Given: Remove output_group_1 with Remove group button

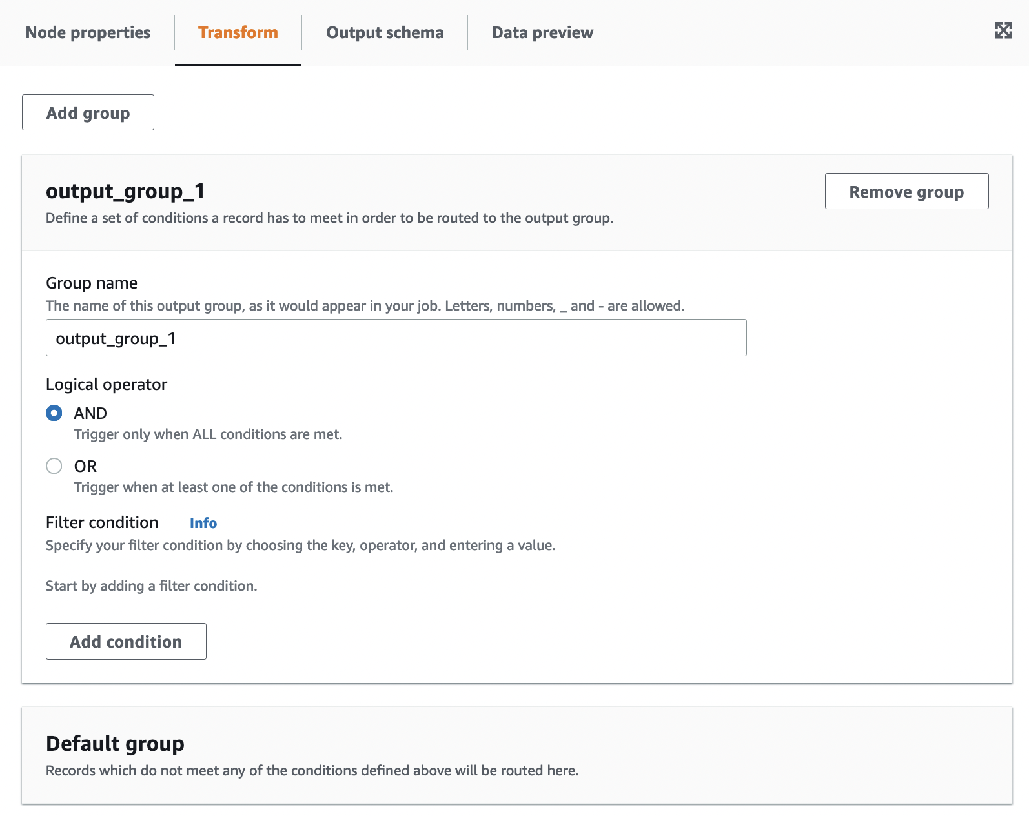Looking at the screenshot, I should (906, 192).
